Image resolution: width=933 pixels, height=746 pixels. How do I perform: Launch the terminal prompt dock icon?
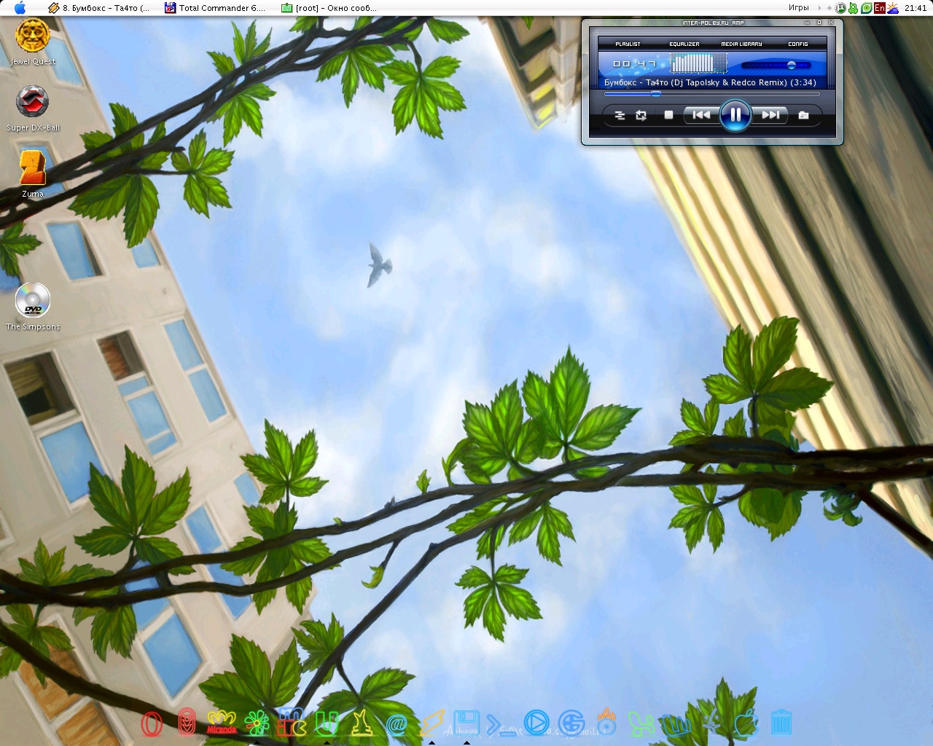click(x=501, y=724)
